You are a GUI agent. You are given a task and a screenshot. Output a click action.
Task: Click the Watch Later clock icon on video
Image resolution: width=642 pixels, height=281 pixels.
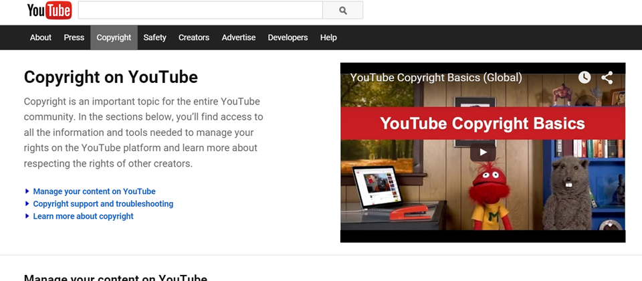coord(584,78)
